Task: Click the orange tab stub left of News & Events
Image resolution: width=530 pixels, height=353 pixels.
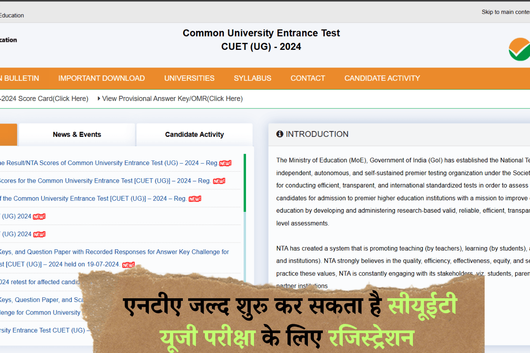Action: tap(8, 135)
